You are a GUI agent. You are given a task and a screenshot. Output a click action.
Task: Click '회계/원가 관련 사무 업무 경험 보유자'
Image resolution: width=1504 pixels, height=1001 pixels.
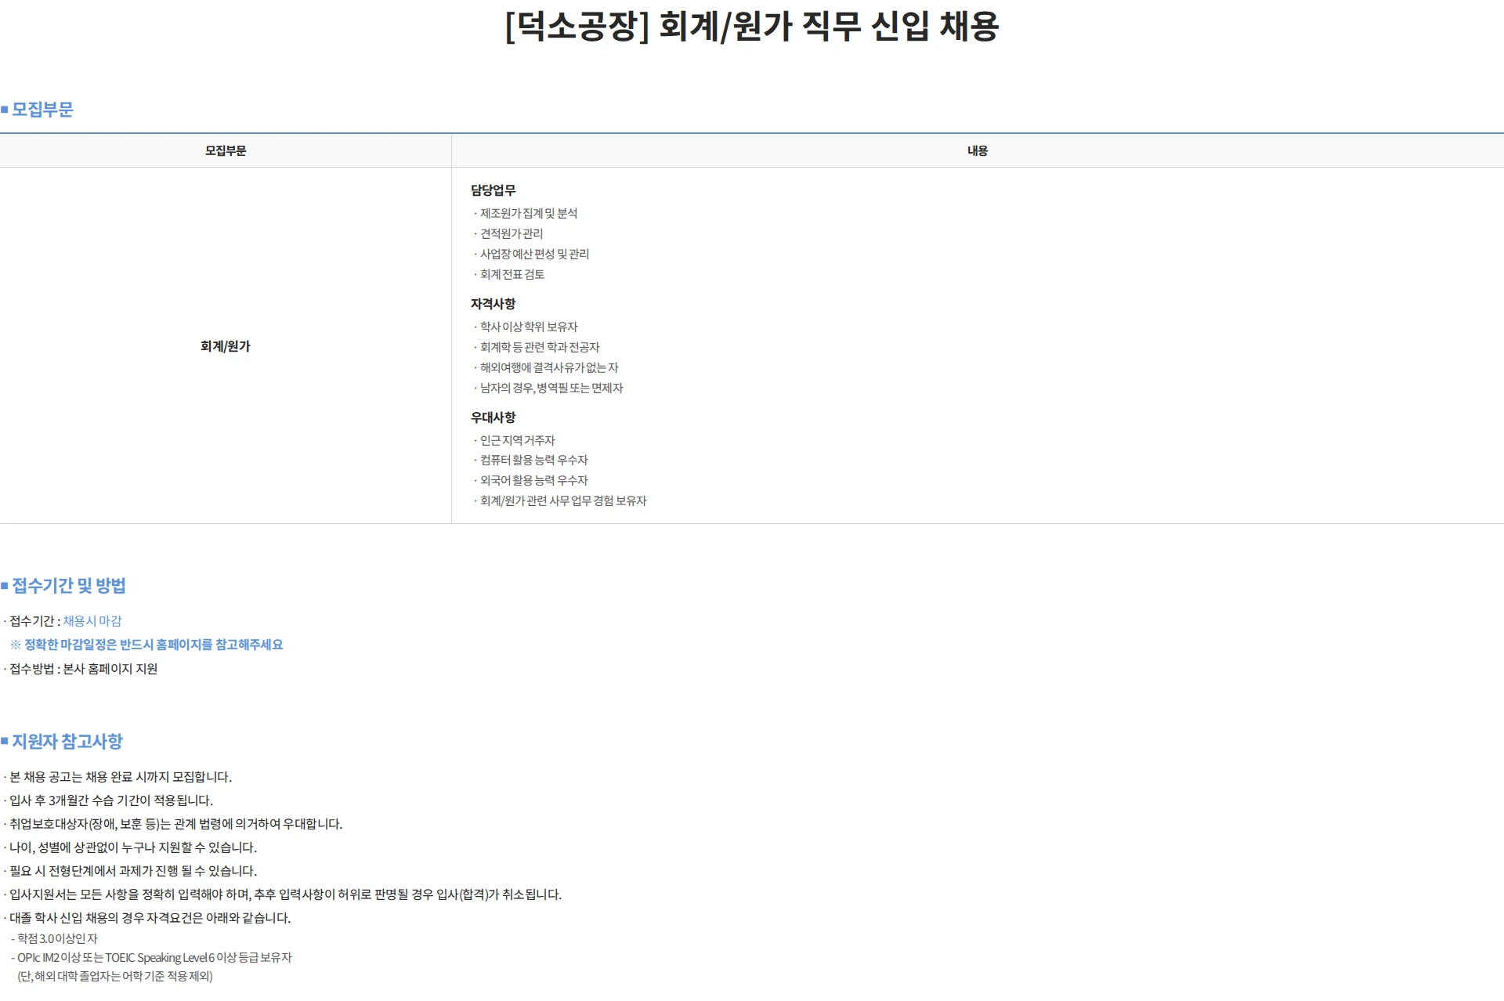tap(563, 500)
